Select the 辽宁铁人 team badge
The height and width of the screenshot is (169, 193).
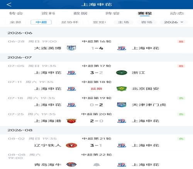(x=71, y=145)
